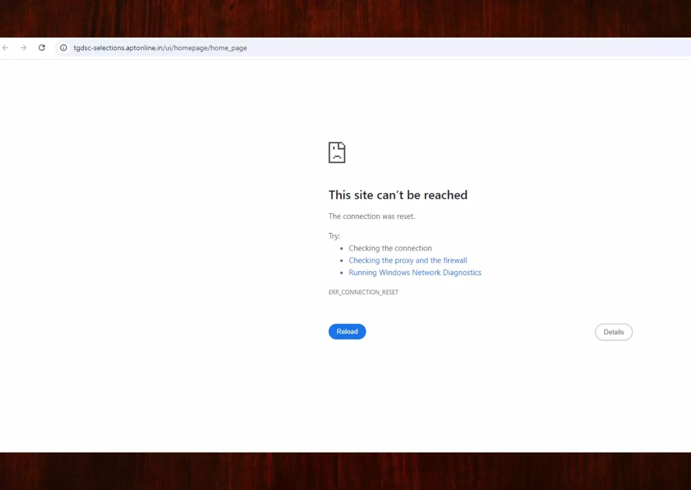Click the blue Reload button

(347, 332)
